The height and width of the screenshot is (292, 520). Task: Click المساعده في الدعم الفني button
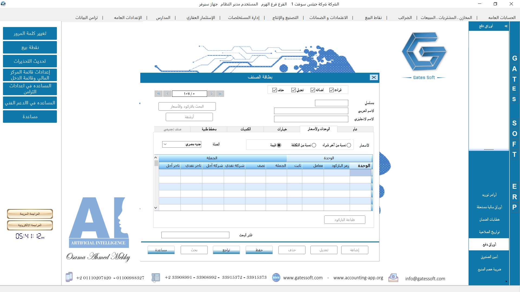click(30, 103)
